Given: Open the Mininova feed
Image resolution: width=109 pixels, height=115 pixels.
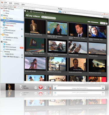Looking at the screenshot, I should (7, 40).
